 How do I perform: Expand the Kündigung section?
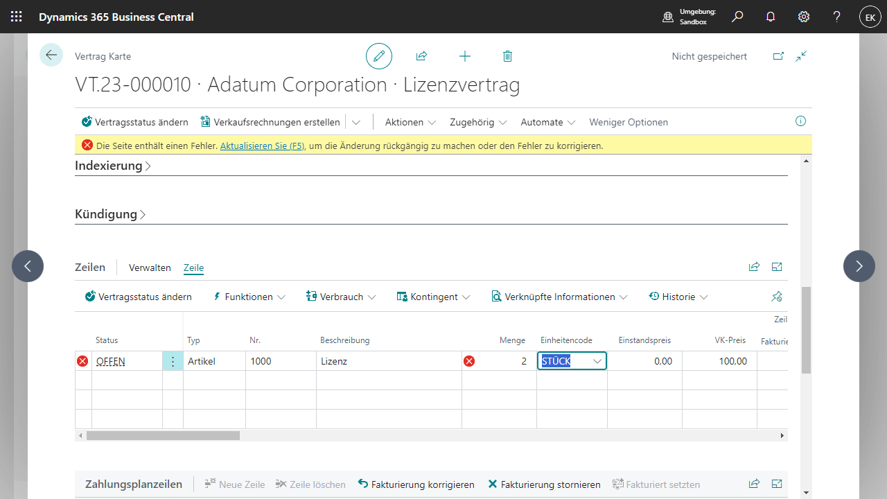coord(110,214)
